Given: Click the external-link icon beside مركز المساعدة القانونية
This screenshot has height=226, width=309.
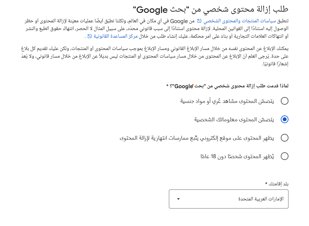Looking at the screenshot, I should (90, 37).
